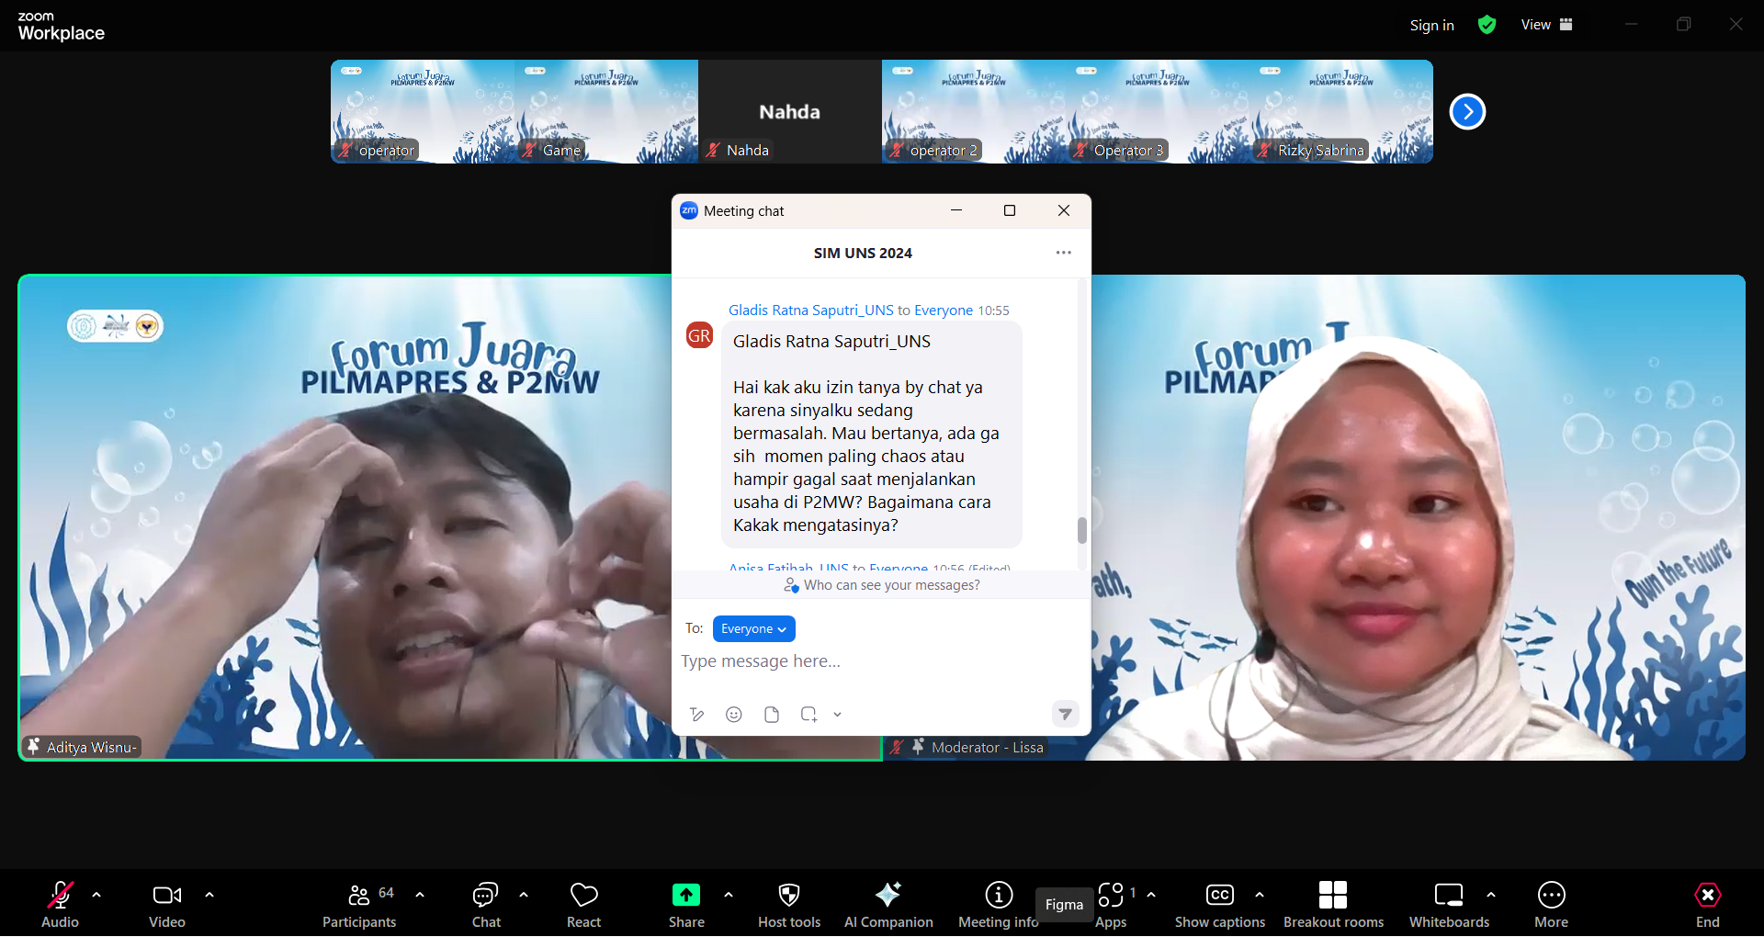Open Breakout rooms

click(x=1333, y=905)
